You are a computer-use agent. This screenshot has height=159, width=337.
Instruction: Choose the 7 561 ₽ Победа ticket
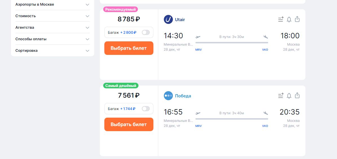(x=129, y=124)
